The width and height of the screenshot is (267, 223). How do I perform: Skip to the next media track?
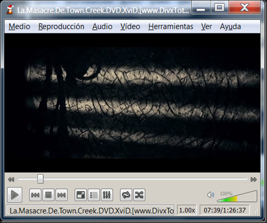point(62,195)
